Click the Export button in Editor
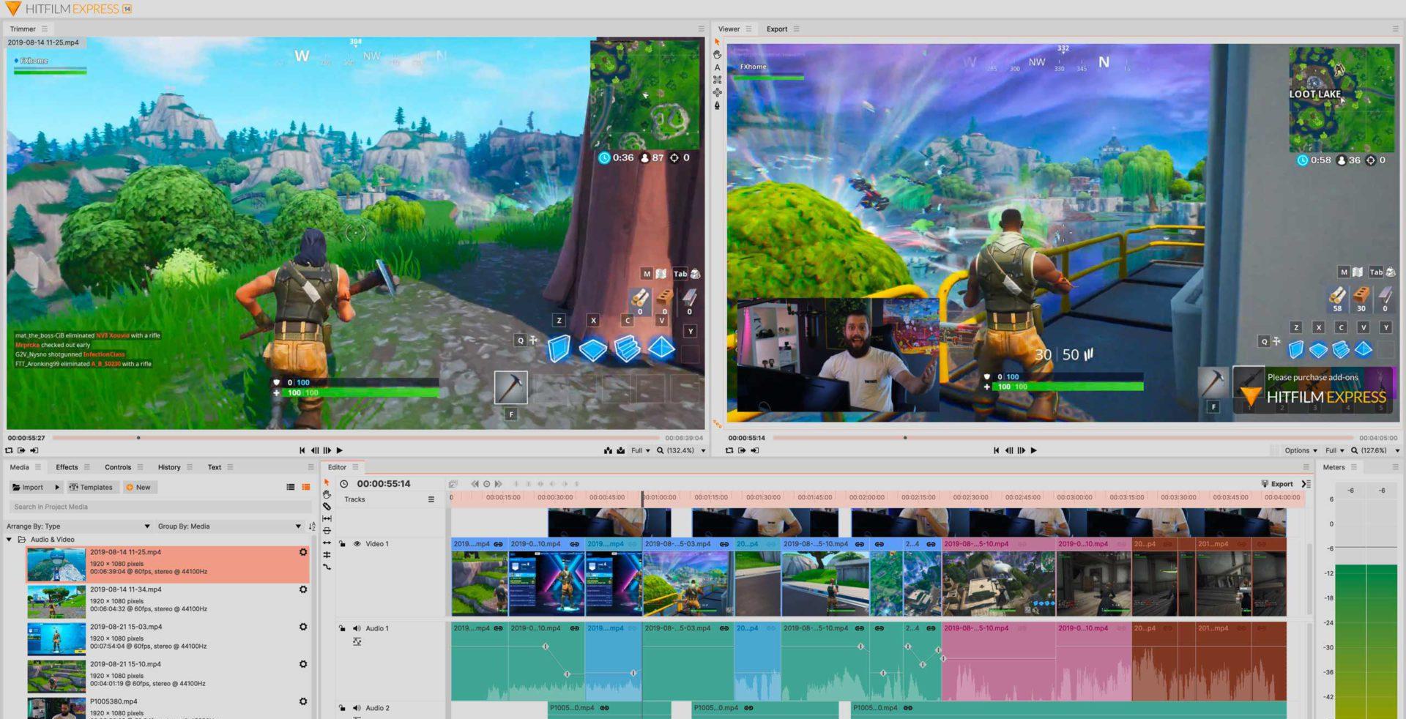 [1277, 484]
